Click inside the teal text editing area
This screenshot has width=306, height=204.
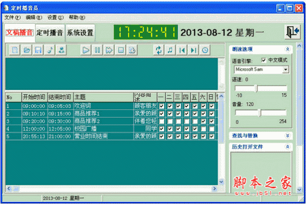pos(111,74)
